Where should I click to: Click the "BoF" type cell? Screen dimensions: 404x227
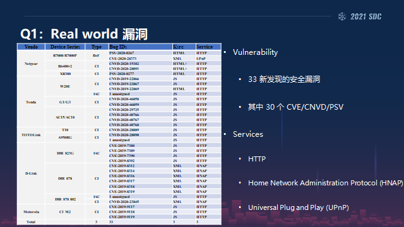click(97, 55)
